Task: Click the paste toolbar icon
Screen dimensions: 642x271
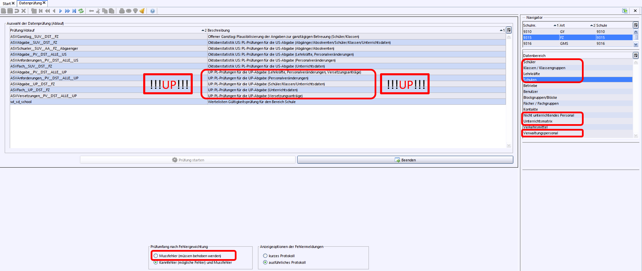Action: pyautogui.click(x=112, y=11)
